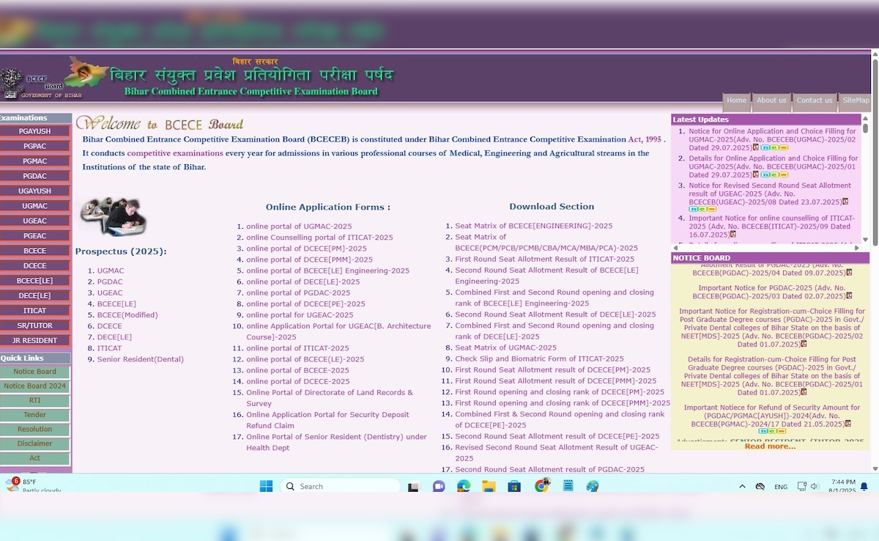The height and width of the screenshot is (541, 879).
Task: Open the RTI quick link
Action: click(x=35, y=401)
